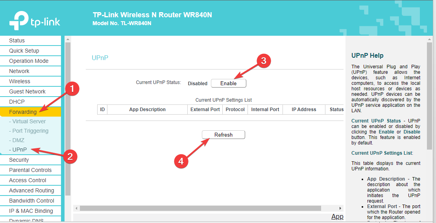Click Current UPnP Settings List caption
The height and width of the screenshot is (223, 436).
pos(224,100)
